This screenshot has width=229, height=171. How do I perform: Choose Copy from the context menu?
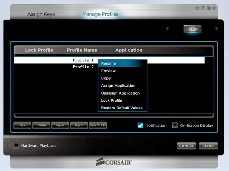[x=122, y=78]
